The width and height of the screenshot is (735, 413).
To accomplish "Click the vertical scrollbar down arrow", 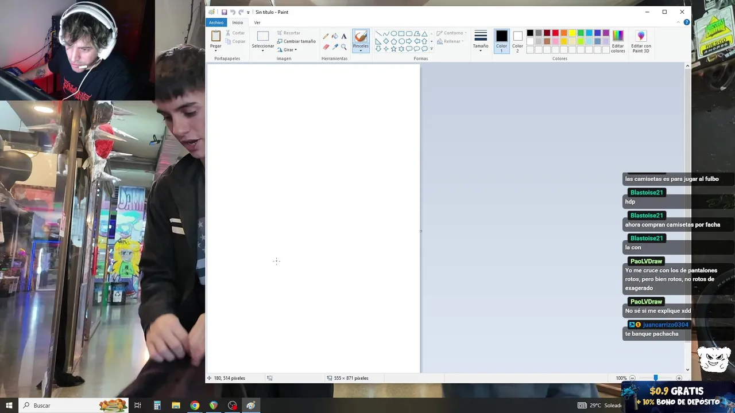I will tap(687, 369).
